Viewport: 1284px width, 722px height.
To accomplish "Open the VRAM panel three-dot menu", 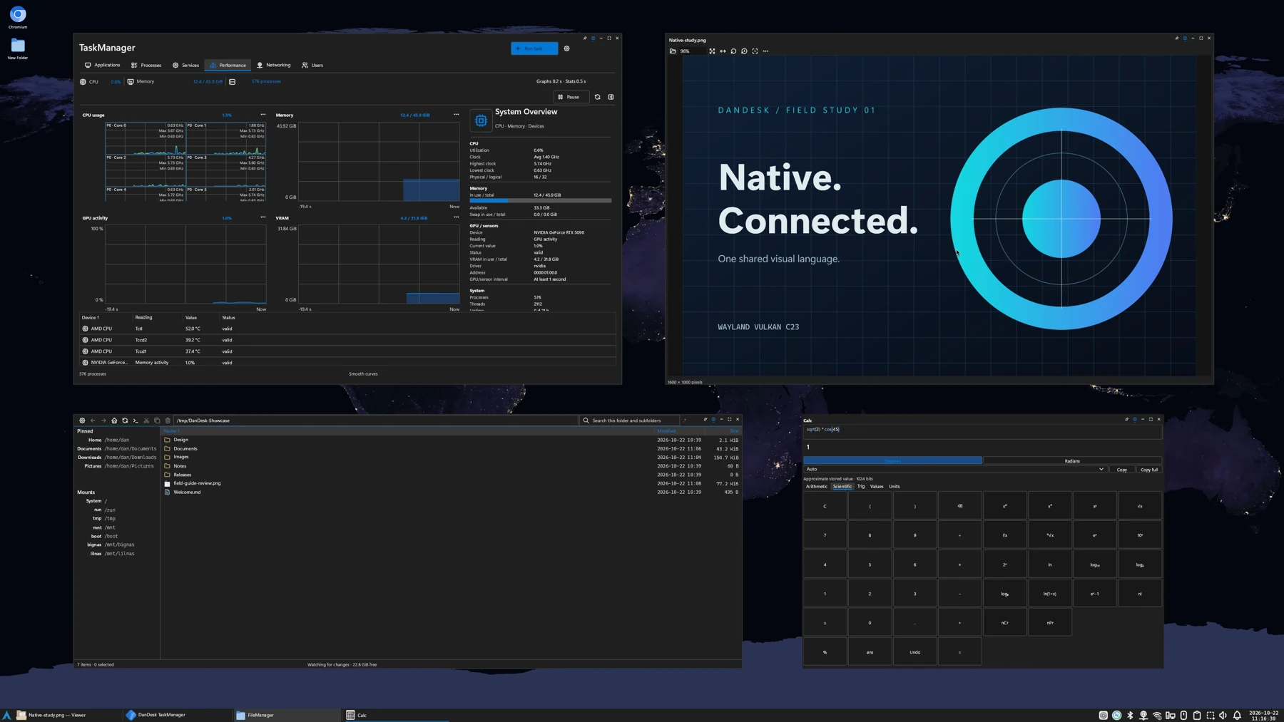I will pos(456,217).
